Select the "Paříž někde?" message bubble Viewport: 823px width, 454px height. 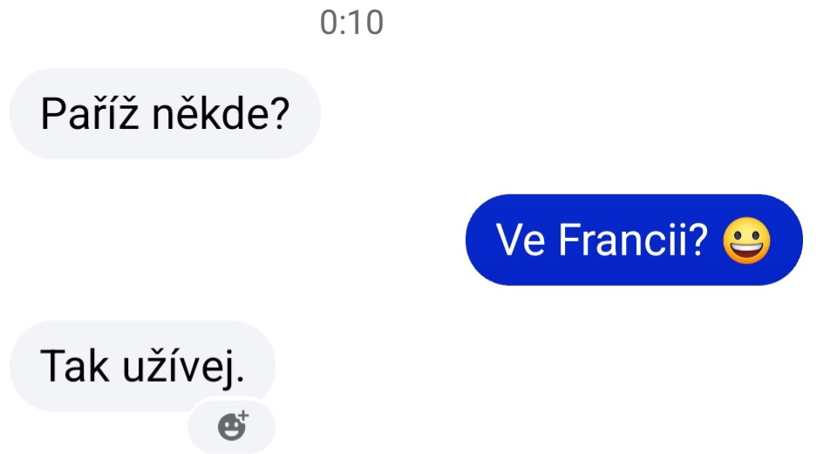165,113
